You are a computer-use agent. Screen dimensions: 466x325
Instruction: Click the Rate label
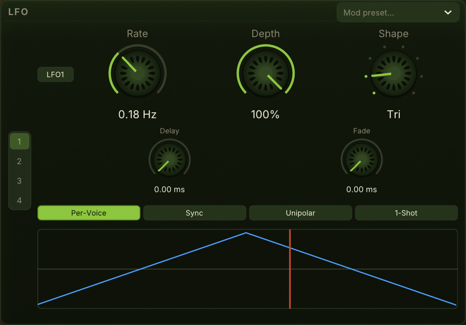[137, 33]
